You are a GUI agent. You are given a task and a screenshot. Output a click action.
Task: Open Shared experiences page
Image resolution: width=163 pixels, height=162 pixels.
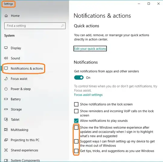point(24,150)
